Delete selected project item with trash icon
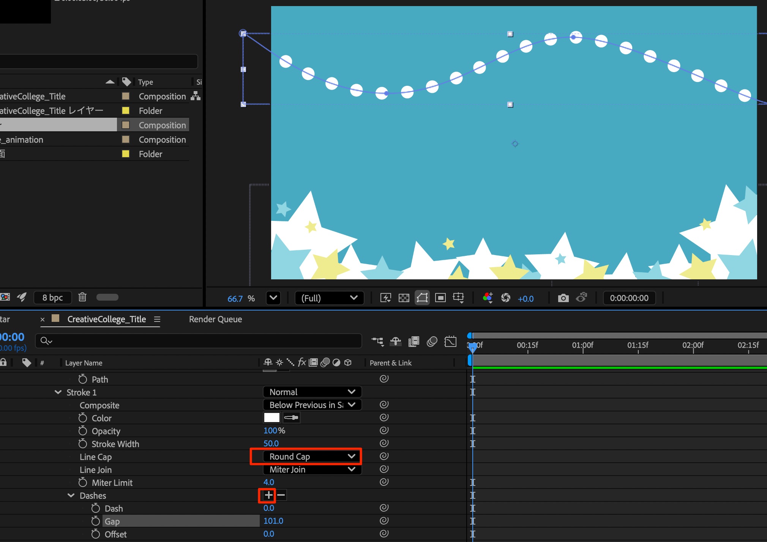This screenshot has height=542, width=767. point(82,297)
